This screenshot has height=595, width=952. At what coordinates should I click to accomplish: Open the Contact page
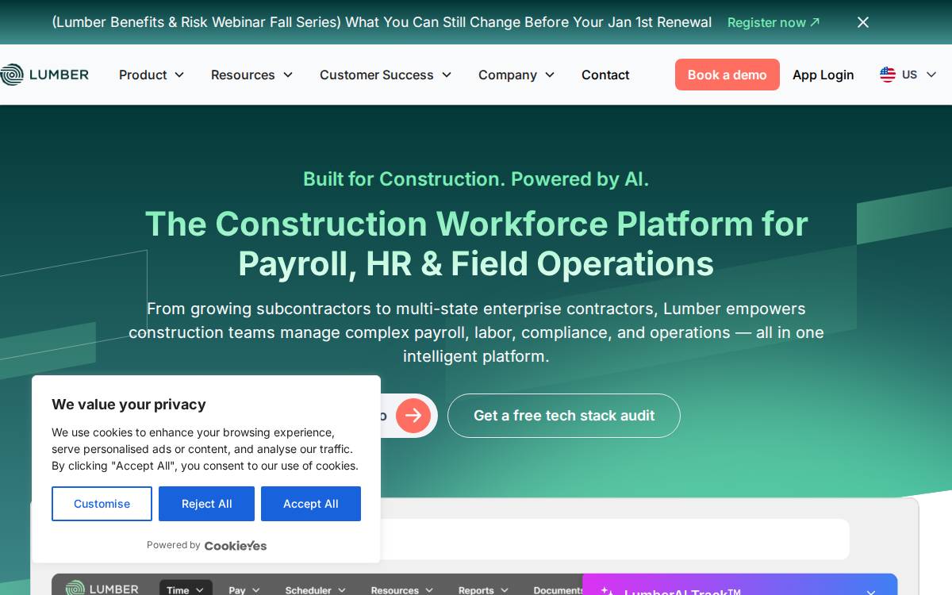tap(605, 75)
